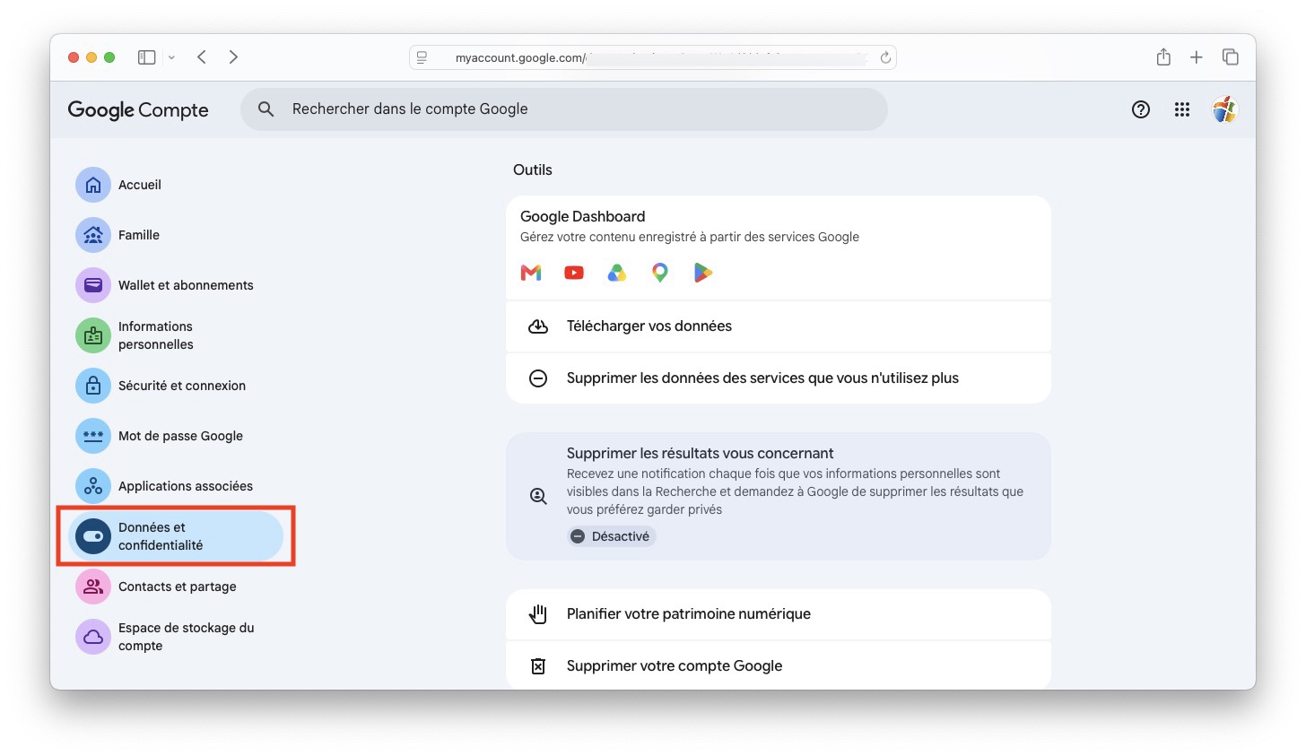This screenshot has height=756, width=1306.
Task: Click the Google Play icon
Action: pos(703,273)
